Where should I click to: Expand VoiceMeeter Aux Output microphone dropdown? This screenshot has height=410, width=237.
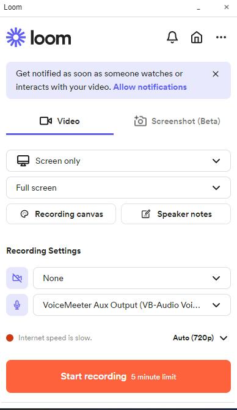[132, 305]
